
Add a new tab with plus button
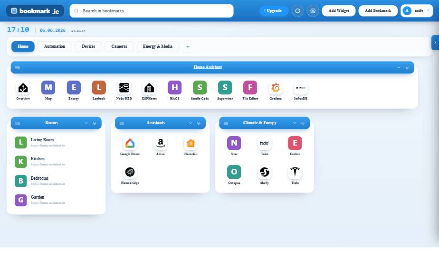188,46
